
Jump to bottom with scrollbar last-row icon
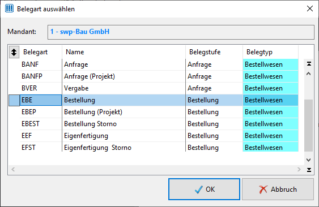click(x=309, y=170)
